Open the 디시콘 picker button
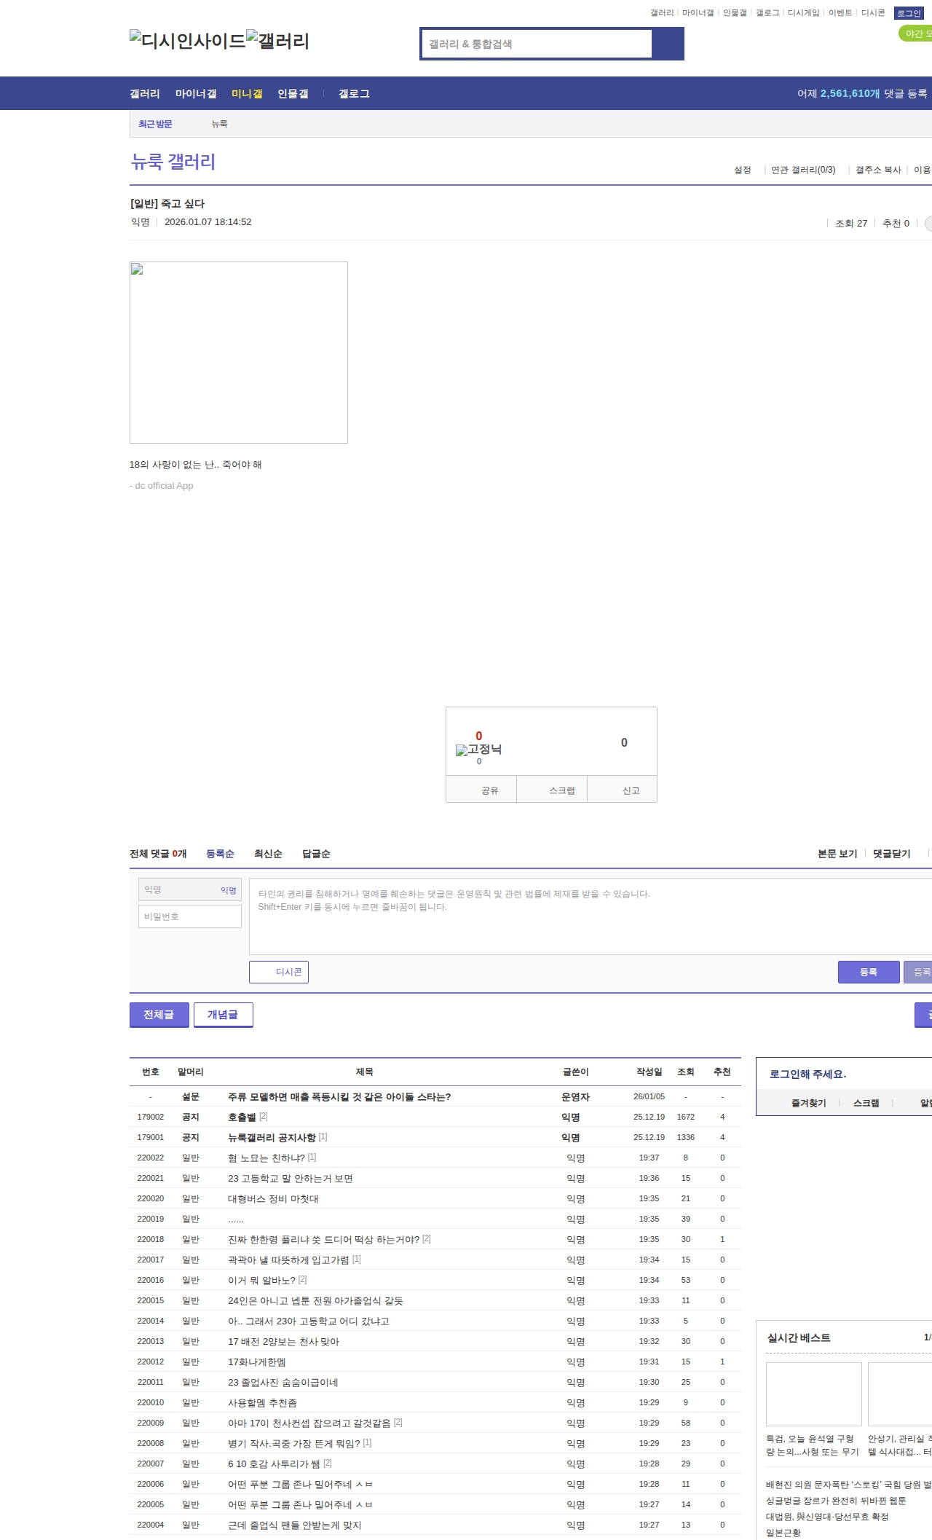The width and height of the screenshot is (932, 1540). [x=279, y=972]
